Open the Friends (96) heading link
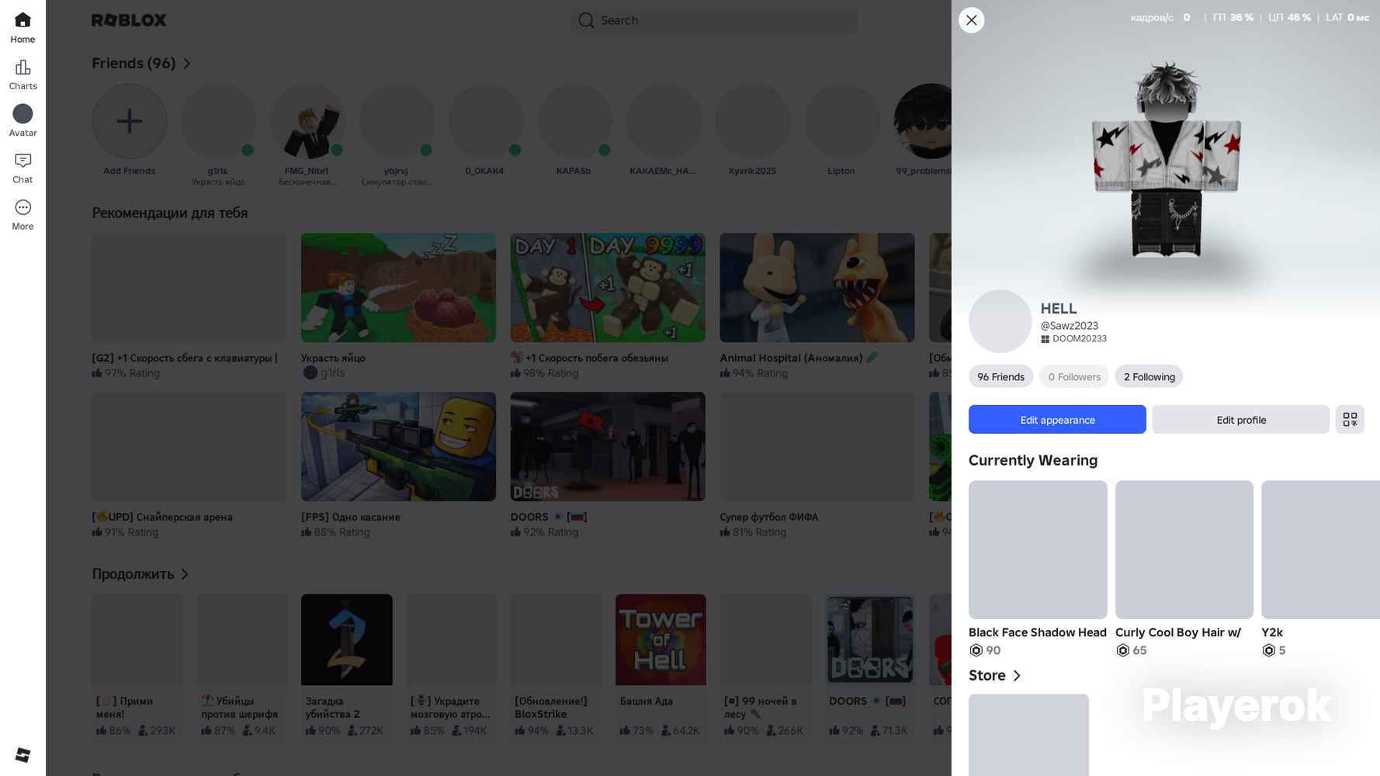This screenshot has height=776, width=1380. click(x=133, y=64)
